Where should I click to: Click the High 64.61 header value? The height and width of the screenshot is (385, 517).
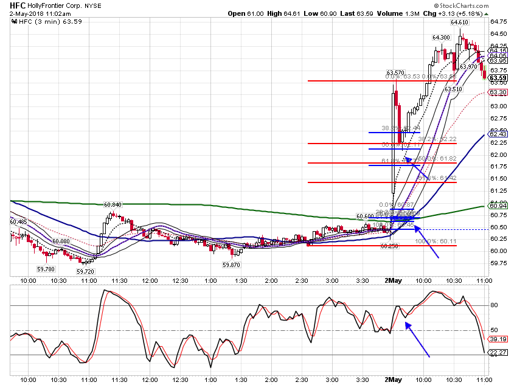coord(283,13)
